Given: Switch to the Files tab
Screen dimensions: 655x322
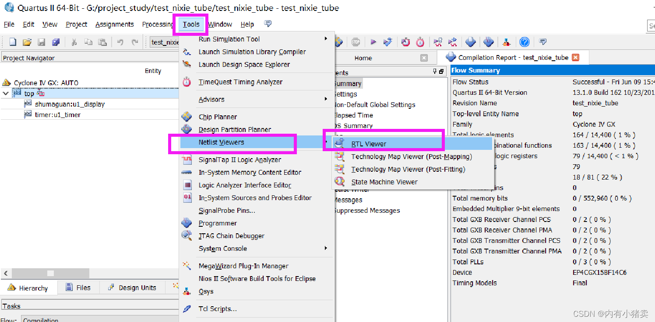Looking at the screenshot, I should click(78, 287).
